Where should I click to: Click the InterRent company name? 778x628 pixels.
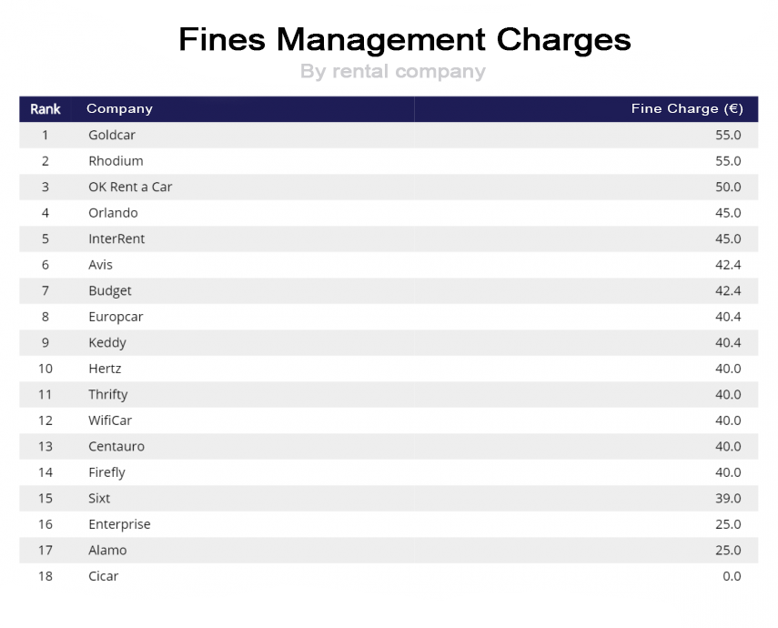coord(116,238)
